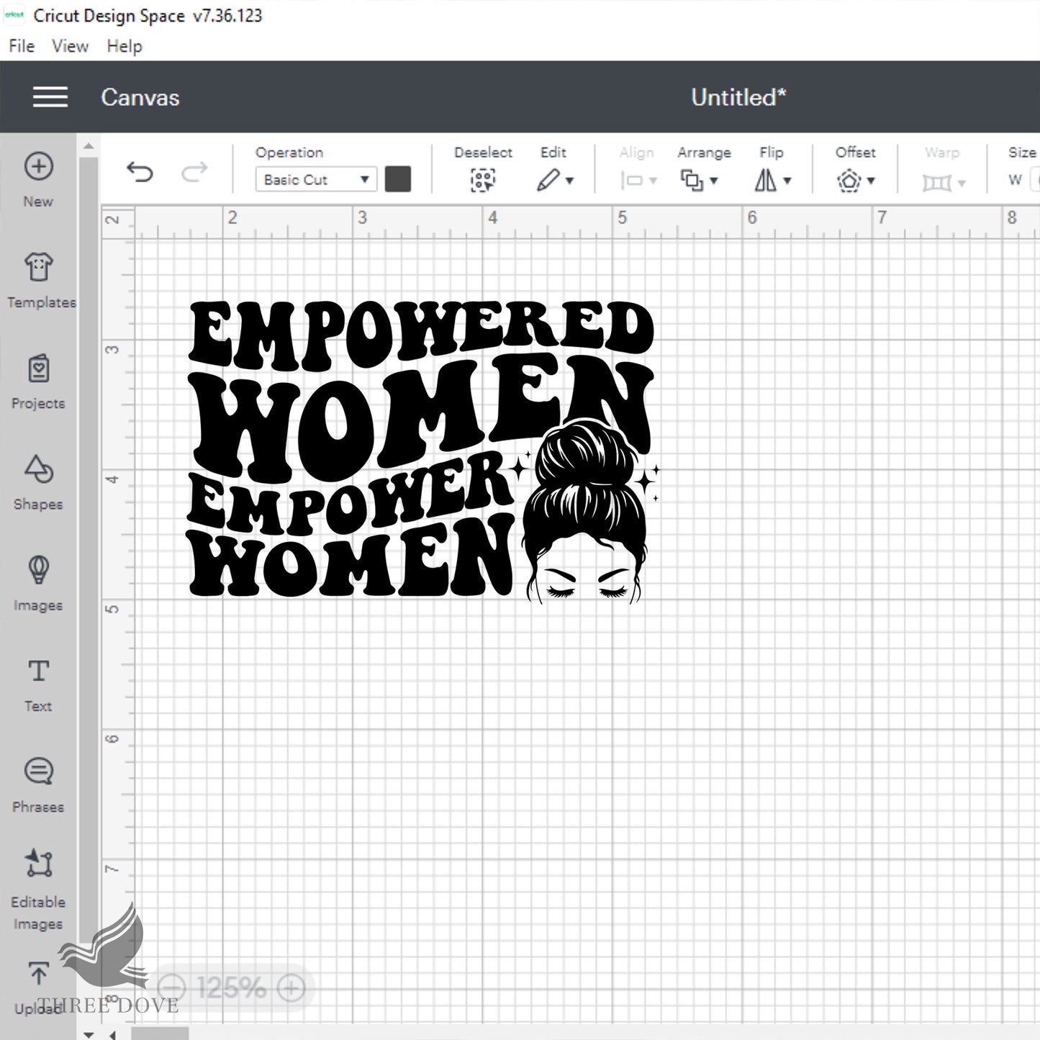The width and height of the screenshot is (1040, 1040).
Task: Click the Align icon
Action: [x=633, y=181]
